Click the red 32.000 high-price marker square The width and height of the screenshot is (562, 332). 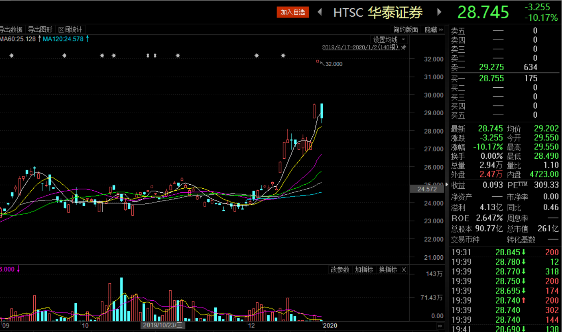(318, 61)
